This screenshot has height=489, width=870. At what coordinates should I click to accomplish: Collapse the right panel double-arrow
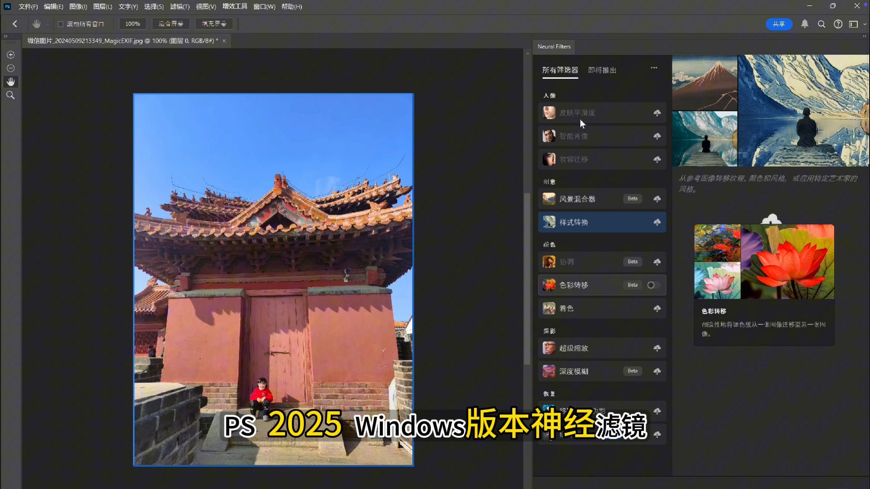[x=865, y=36]
